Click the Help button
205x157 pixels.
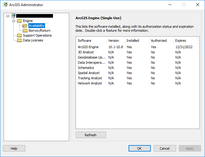pyautogui.click(x=14, y=148)
